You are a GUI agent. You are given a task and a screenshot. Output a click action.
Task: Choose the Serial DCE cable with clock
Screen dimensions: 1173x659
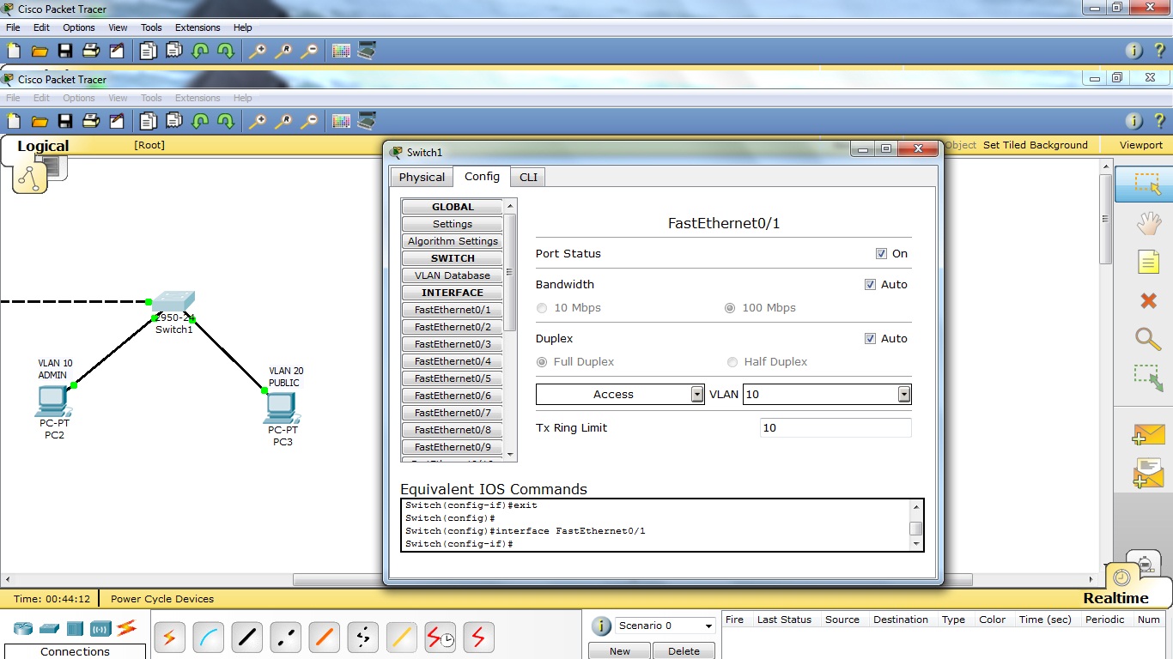pyautogui.click(x=440, y=637)
